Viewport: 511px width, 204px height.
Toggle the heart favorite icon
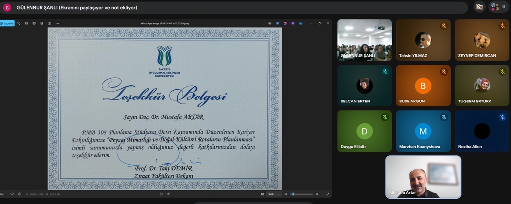pos(12,194)
